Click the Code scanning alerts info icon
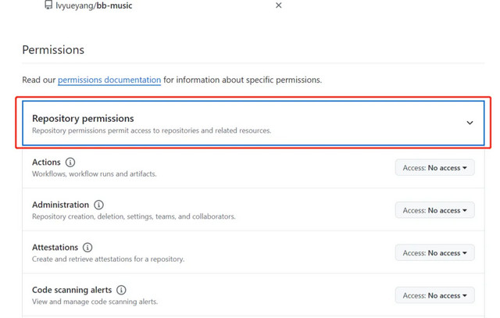 tap(121, 290)
